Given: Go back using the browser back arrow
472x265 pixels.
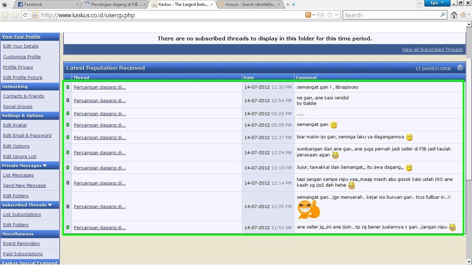Looking at the screenshot, I should [5, 15].
